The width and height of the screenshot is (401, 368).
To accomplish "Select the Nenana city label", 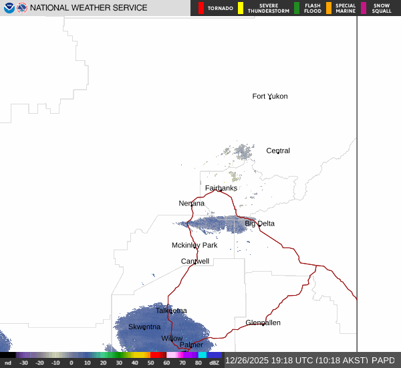I will [191, 203].
